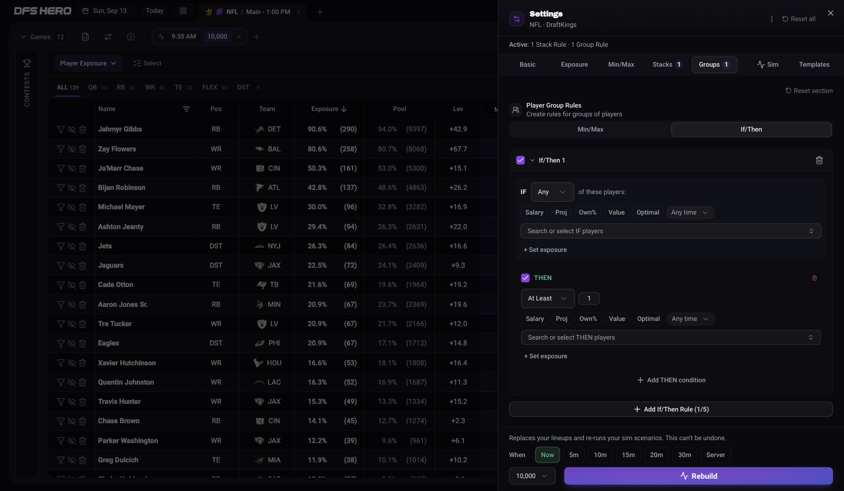
Task: Click '+ Set exposure' under IF players
Action: (x=545, y=250)
